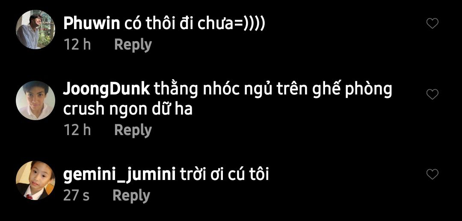Click the 27 s timestamp
This screenshot has height=221, width=462.
(77, 196)
